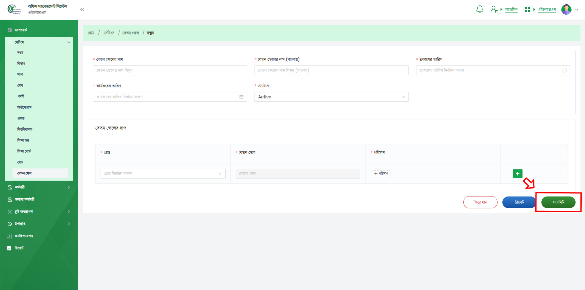This screenshot has height=290, width=585.
Task: Open the গ্রেড নির্বাচন করুন dropdown
Action: point(163,174)
